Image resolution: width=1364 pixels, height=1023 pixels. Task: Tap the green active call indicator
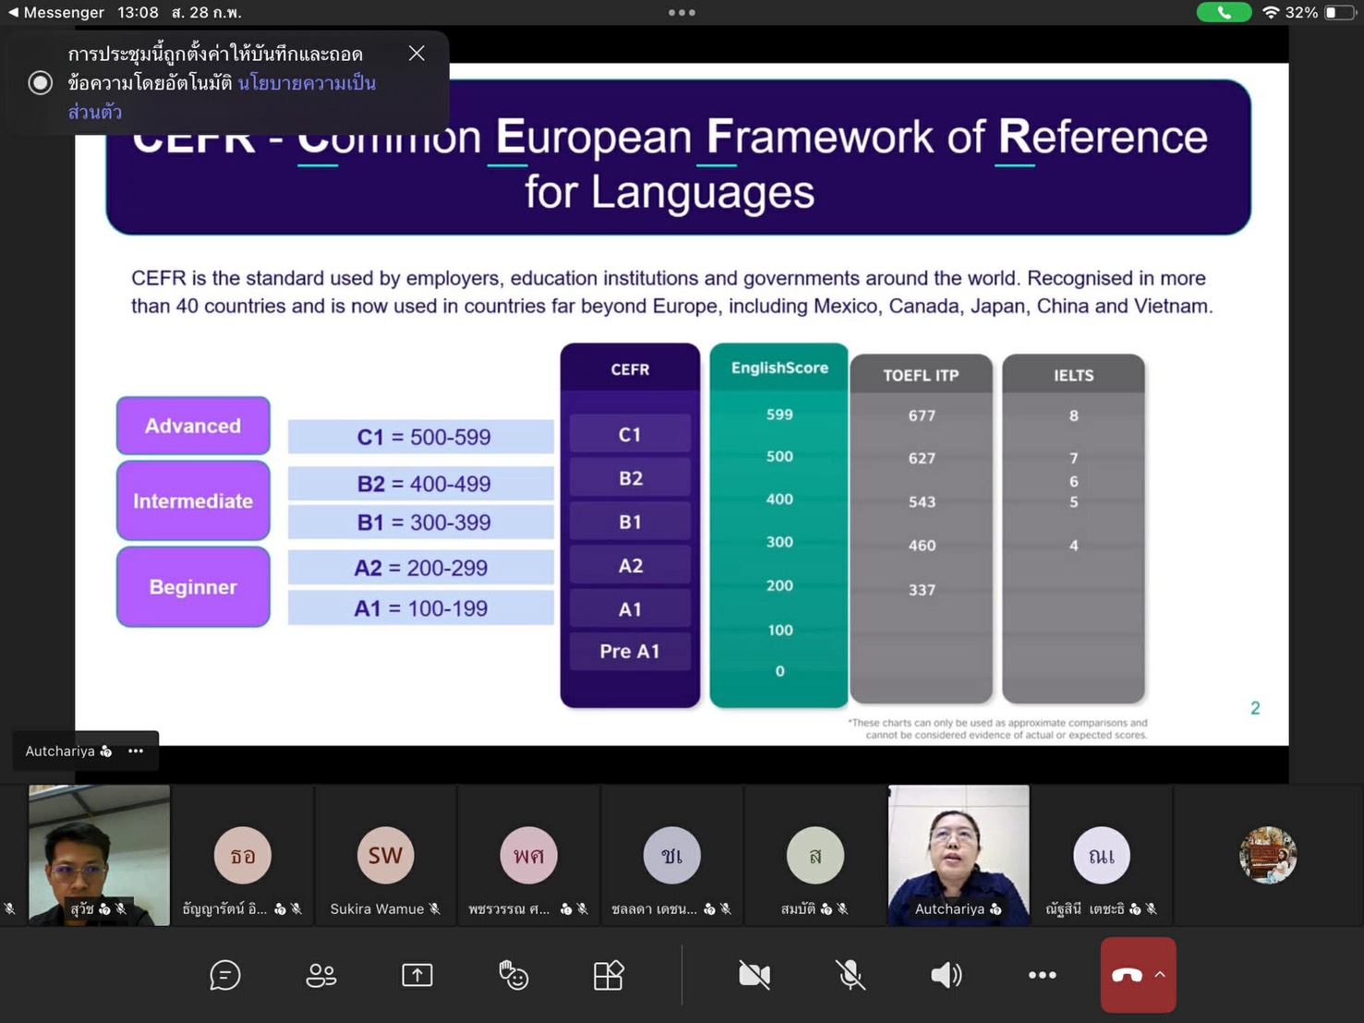point(1223,13)
